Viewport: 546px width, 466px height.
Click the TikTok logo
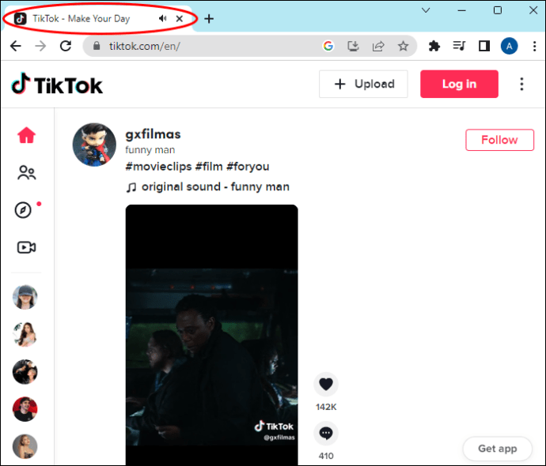[57, 84]
